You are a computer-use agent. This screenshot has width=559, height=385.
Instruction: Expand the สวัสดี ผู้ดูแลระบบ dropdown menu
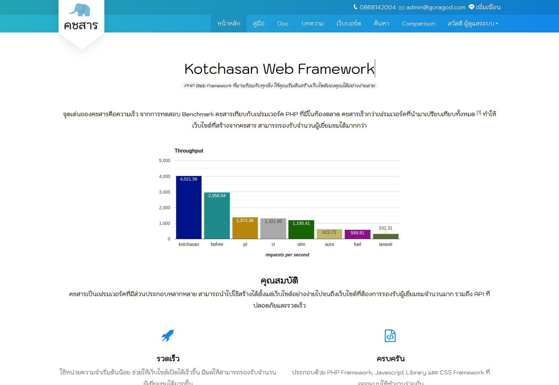click(x=472, y=24)
